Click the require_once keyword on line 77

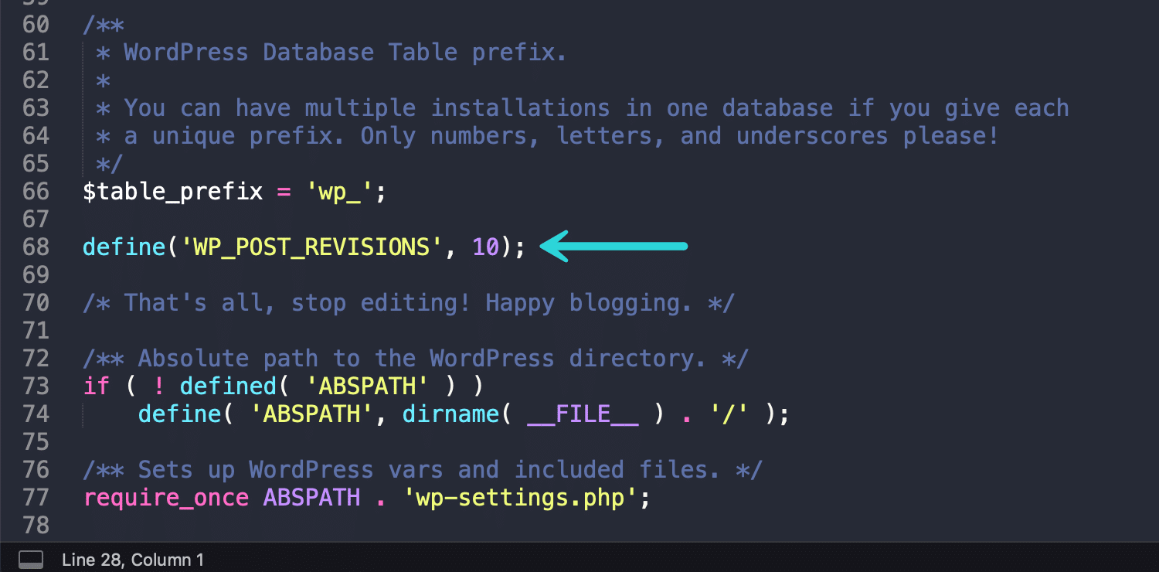point(166,498)
